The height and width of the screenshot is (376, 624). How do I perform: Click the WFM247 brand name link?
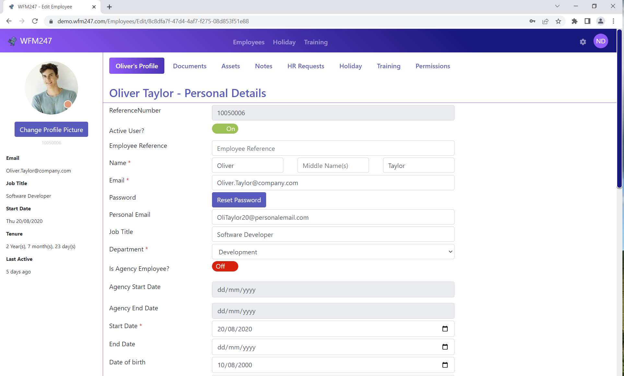(36, 41)
